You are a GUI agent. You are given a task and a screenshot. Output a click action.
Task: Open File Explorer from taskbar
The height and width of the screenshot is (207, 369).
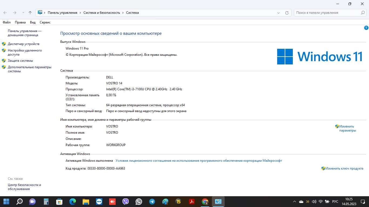pos(86,202)
